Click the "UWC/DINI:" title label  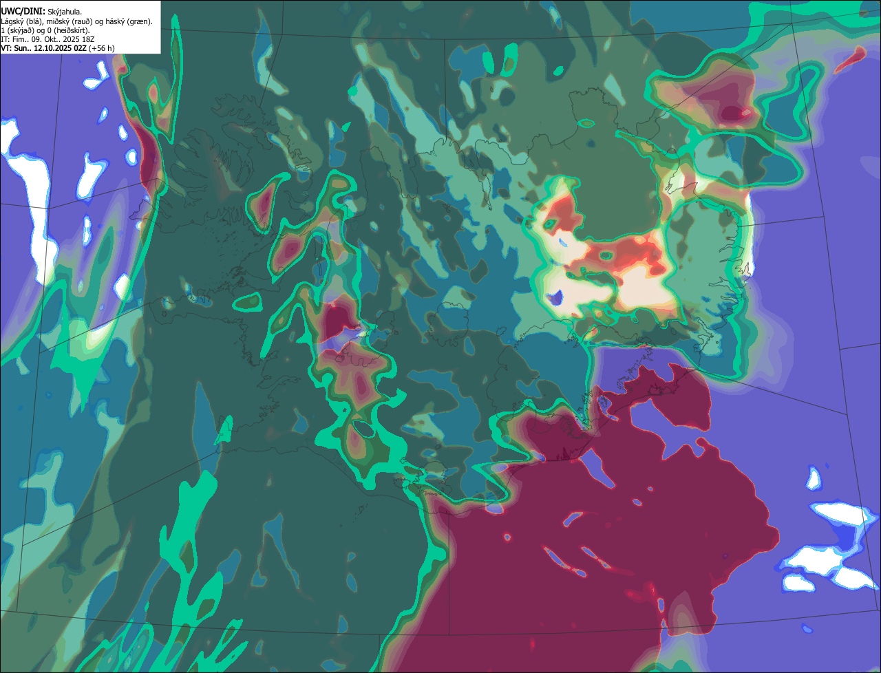click(23, 12)
